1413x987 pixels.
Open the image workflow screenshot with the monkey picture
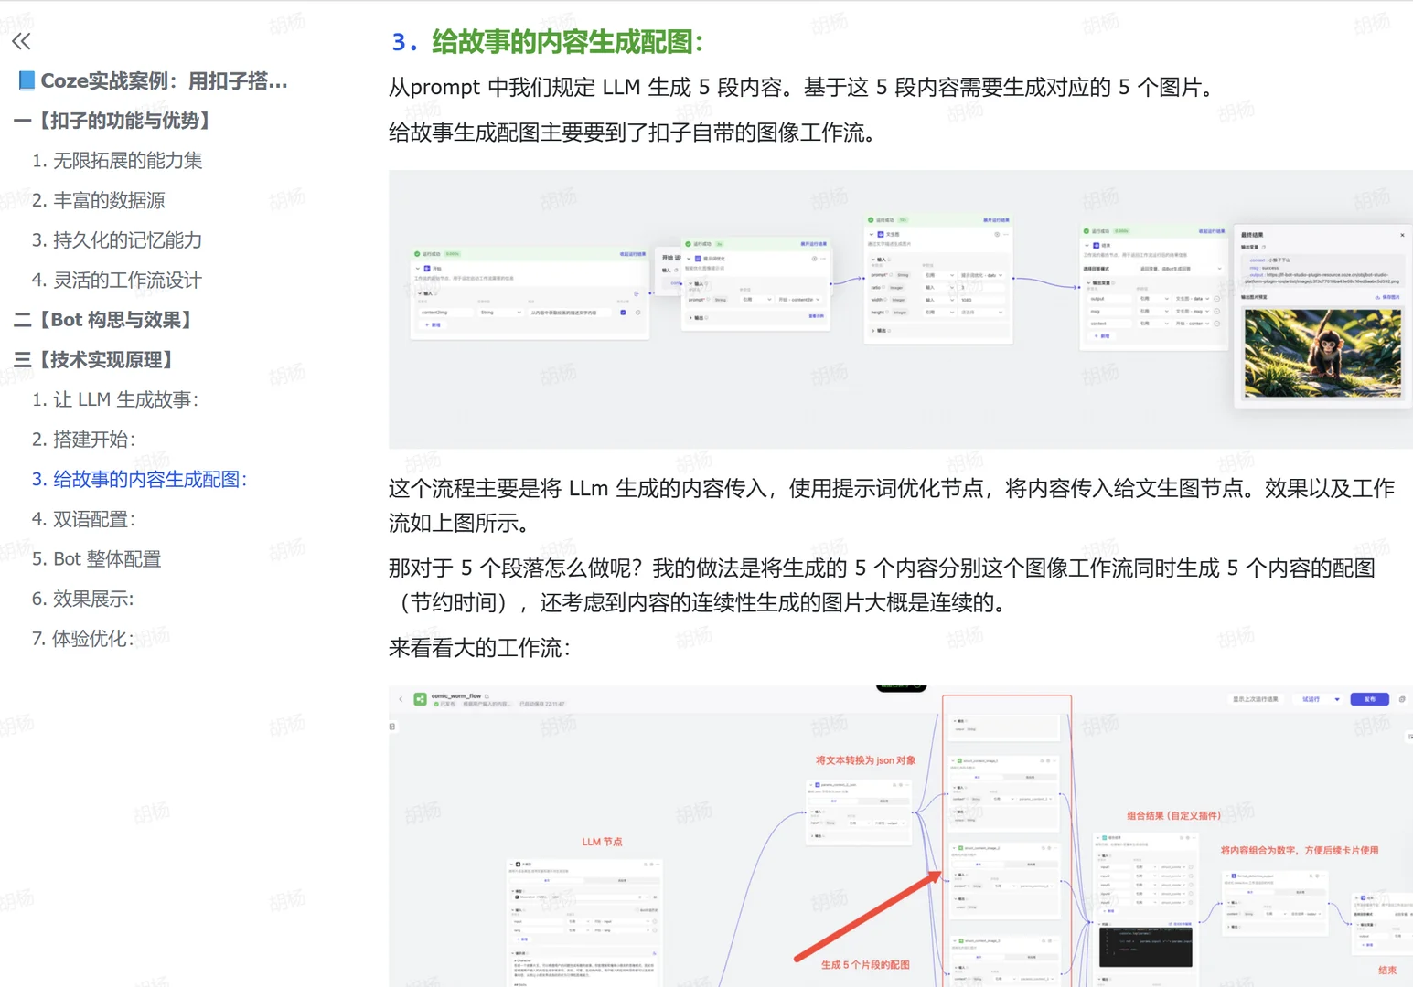coord(901,309)
